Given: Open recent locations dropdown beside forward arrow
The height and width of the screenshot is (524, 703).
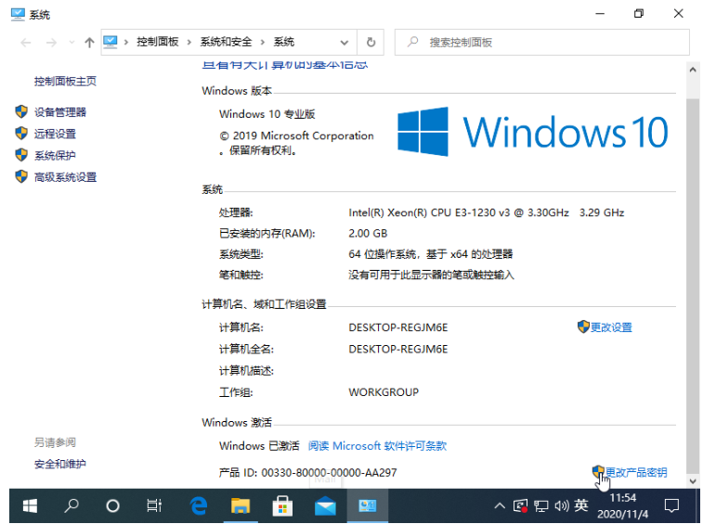Looking at the screenshot, I should point(71,43).
